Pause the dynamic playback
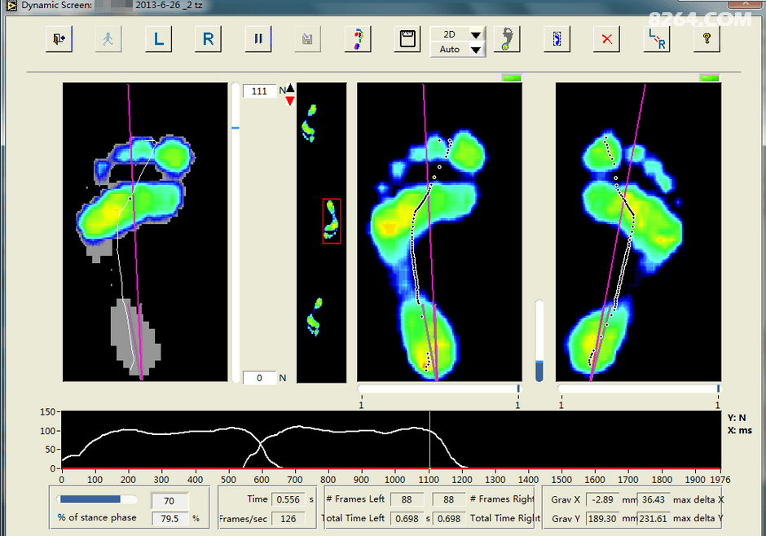 coord(258,39)
